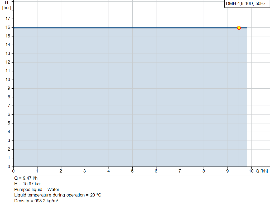This screenshot has height=206, width=270.
Task: Click the Q [l/h] axis label
Action: pos(262,171)
